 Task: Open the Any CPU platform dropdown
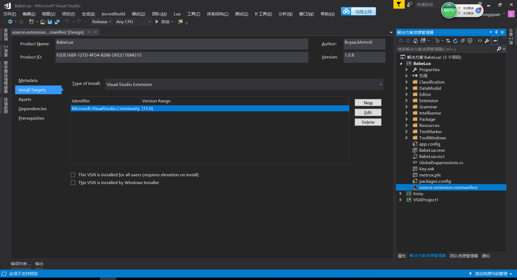134,22
